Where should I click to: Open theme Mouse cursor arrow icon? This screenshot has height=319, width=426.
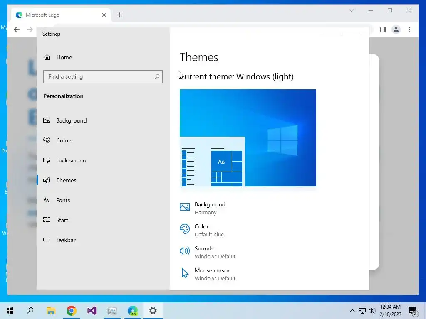pyautogui.click(x=185, y=273)
